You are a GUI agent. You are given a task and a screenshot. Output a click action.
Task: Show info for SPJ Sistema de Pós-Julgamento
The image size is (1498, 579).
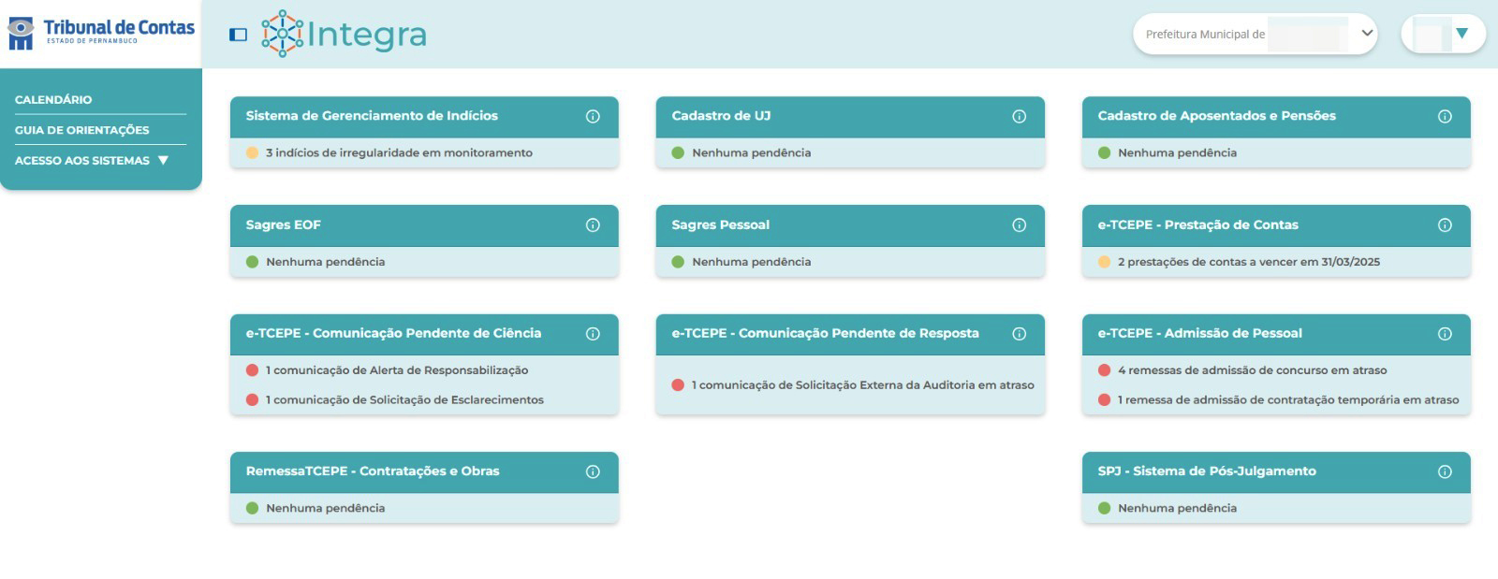[1445, 472]
